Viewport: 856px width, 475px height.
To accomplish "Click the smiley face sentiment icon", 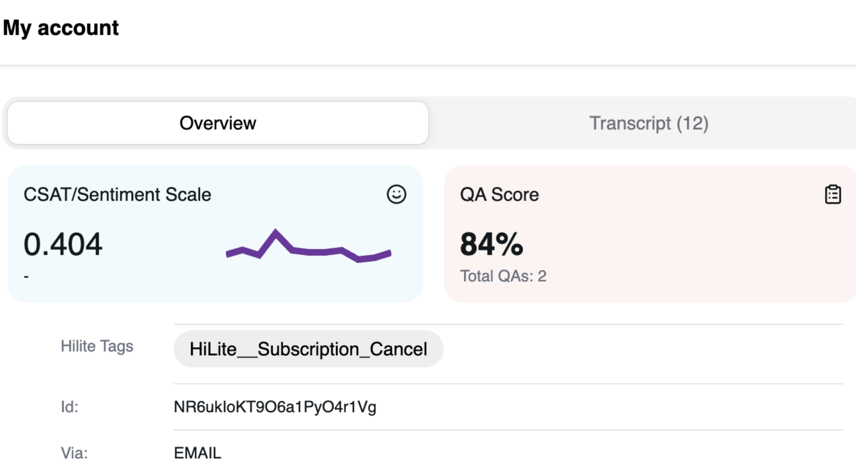I will [396, 194].
